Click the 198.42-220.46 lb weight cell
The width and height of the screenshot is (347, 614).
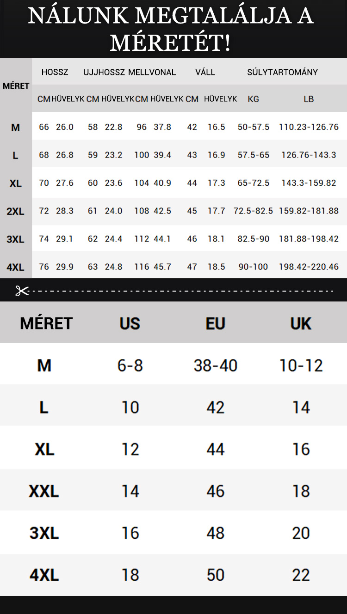tap(309, 267)
